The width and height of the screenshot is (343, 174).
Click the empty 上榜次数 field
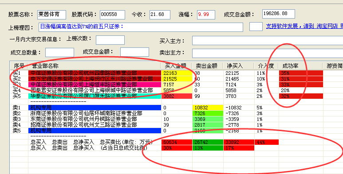point(110,40)
